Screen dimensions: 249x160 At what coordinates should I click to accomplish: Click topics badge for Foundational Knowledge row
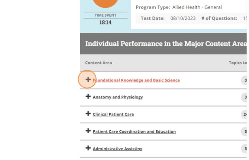click(245, 80)
